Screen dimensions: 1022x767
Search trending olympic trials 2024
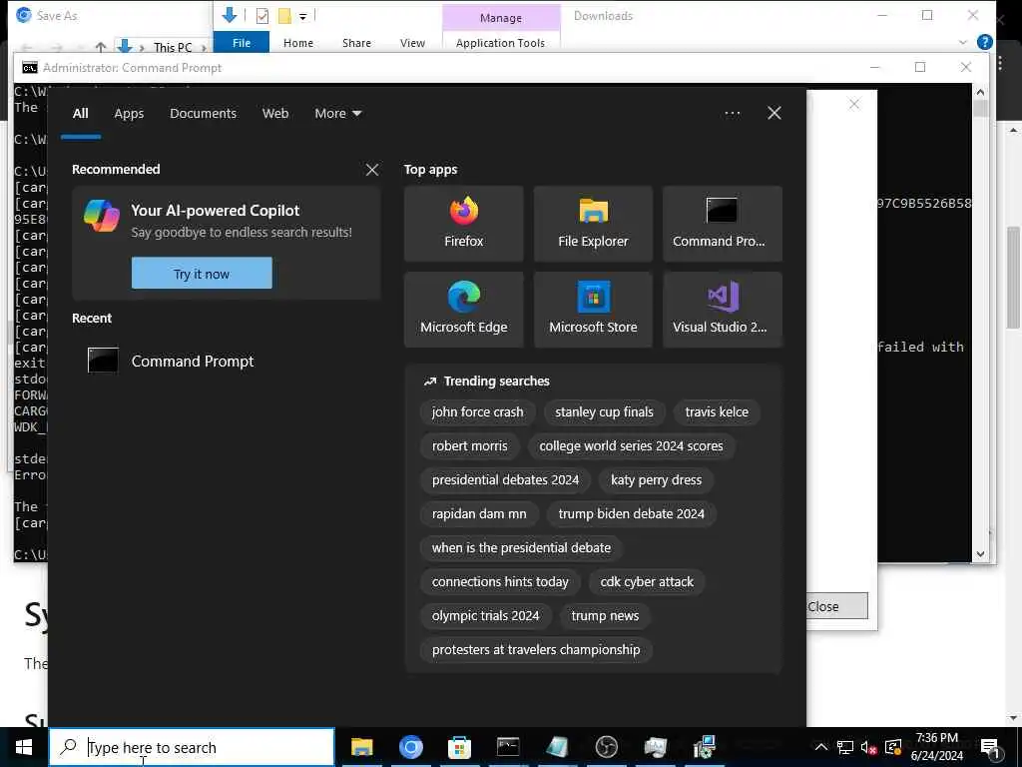click(x=486, y=615)
